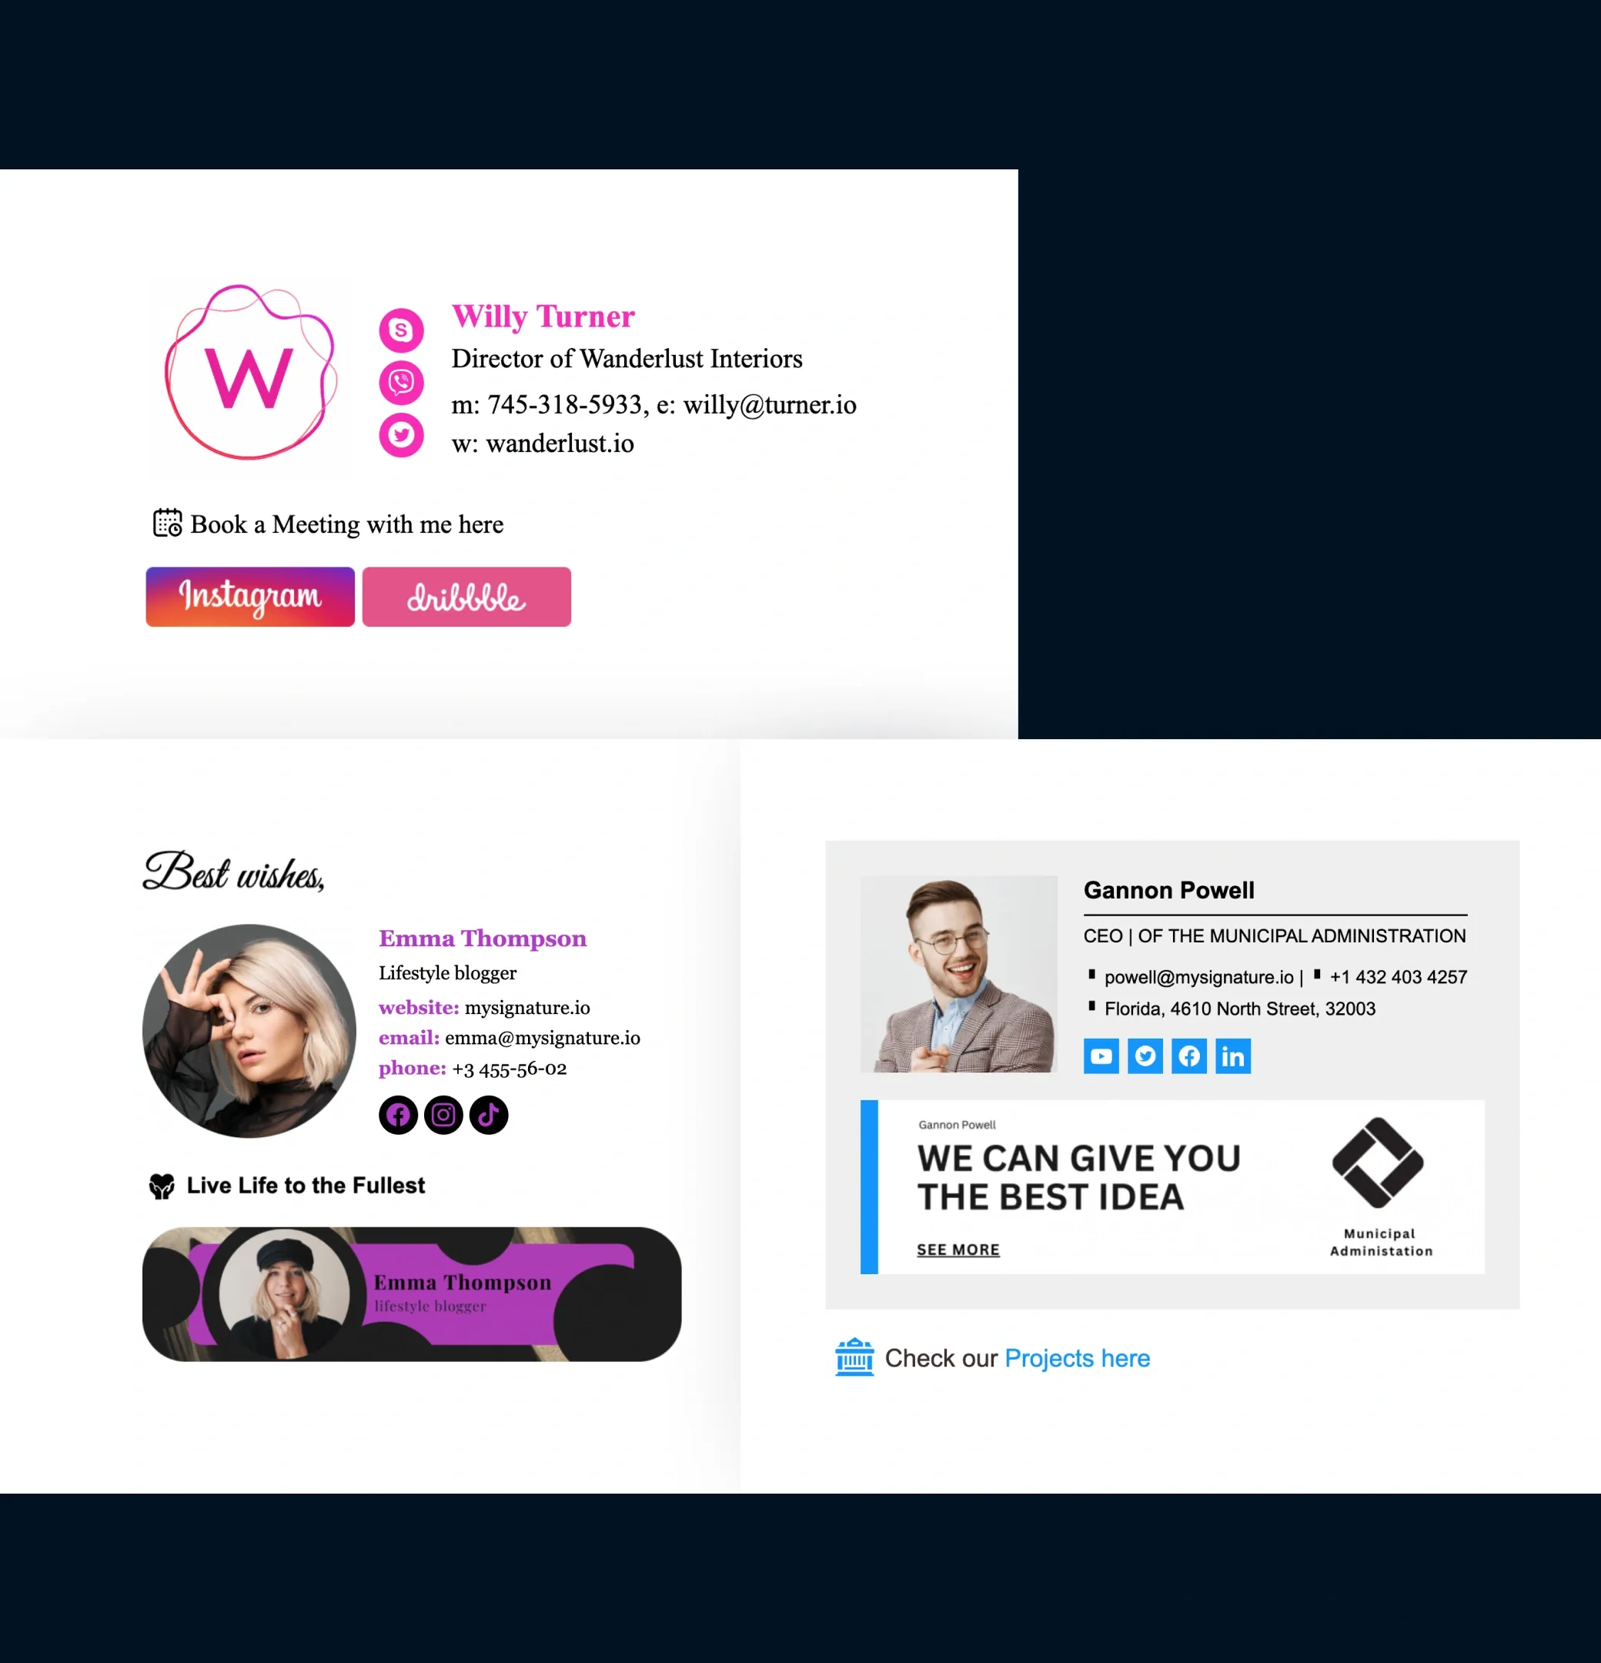Click the Municipal Administration diamond logo icon
Screen dimensions: 1601x1663
[x=1377, y=1161]
